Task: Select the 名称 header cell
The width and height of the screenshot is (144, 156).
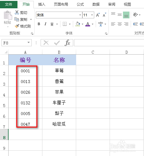Action: point(59,60)
